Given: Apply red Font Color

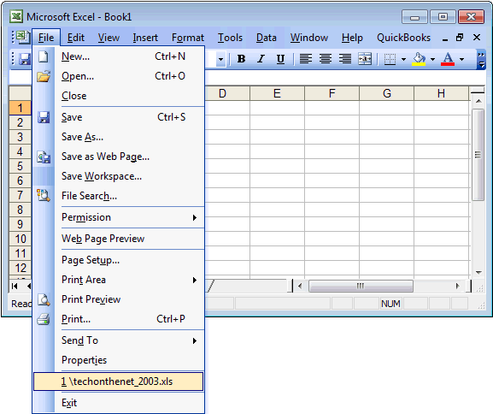Looking at the screenshot, I should tap(448, 59).
